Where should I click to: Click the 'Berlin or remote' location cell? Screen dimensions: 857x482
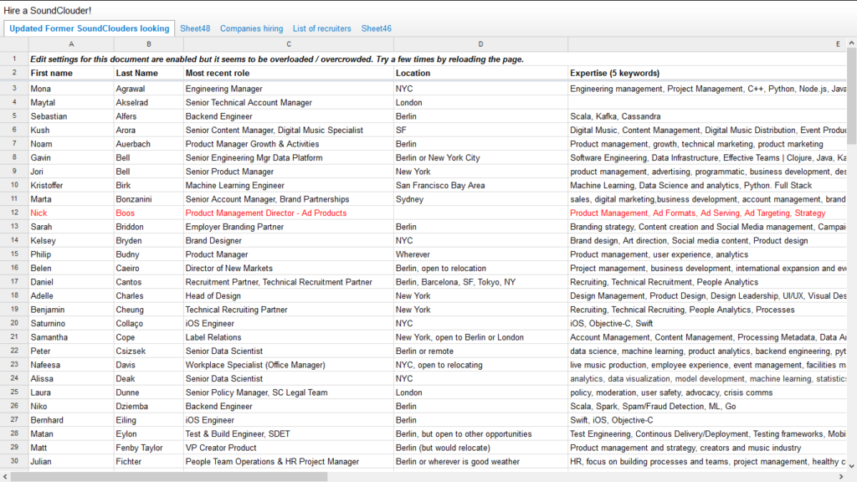pyautogui.click(x=481, y=351)
